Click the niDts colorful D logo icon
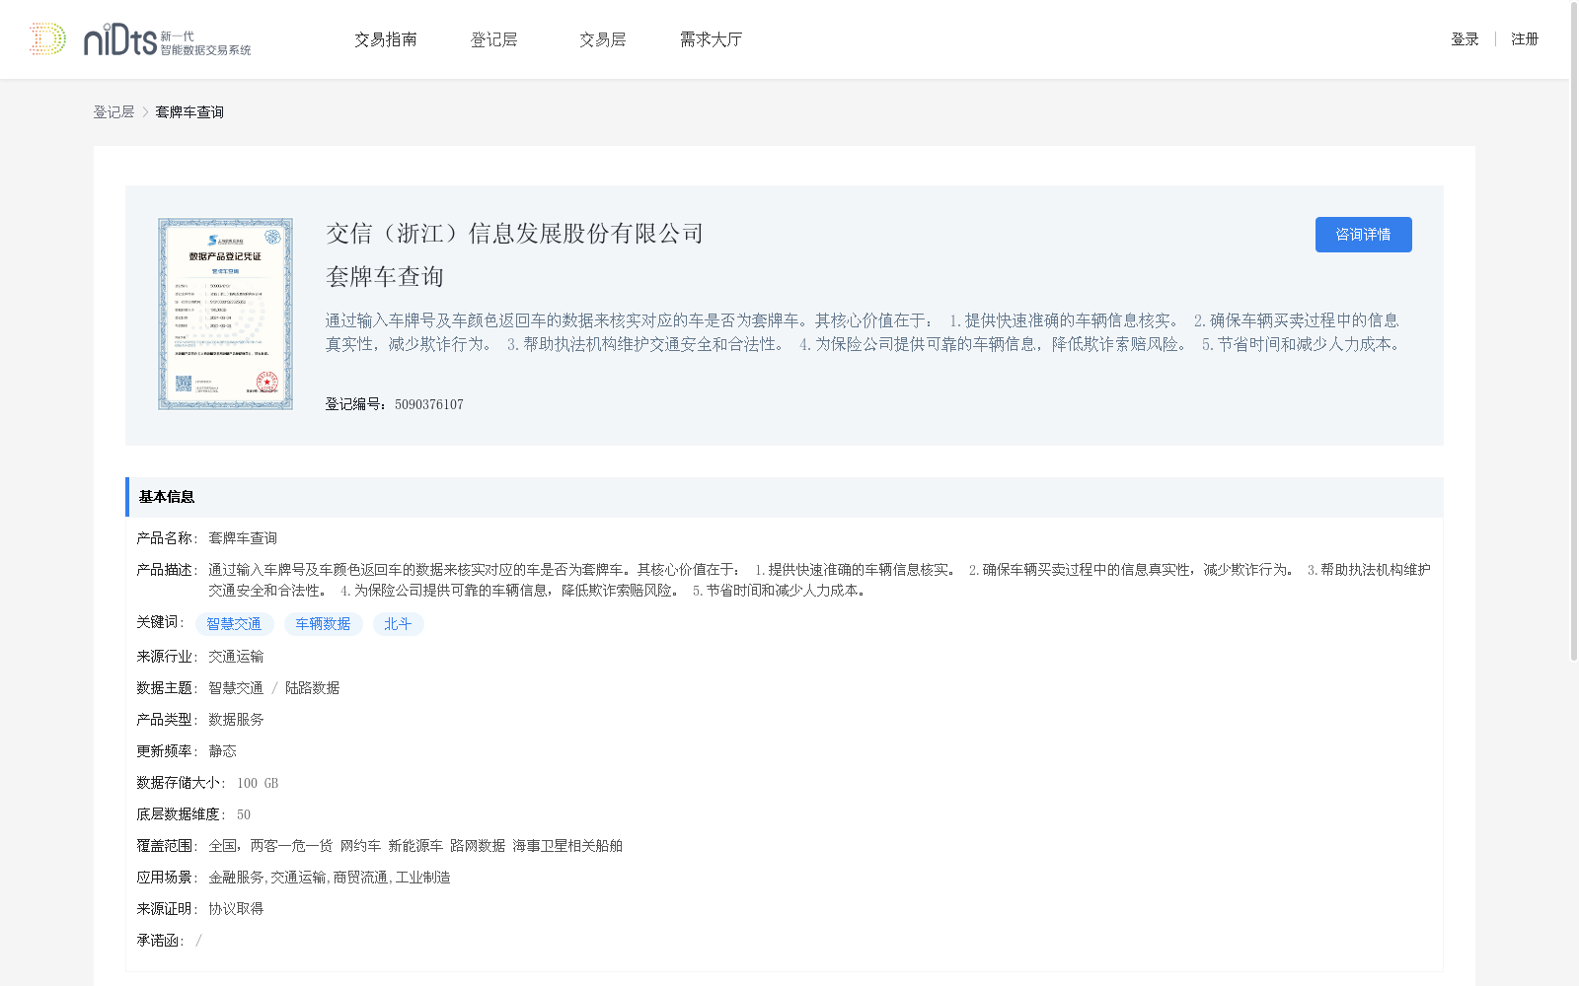The height and width of the screenshot is (986, 1579). pyautogui.click(x=47, y=39)
